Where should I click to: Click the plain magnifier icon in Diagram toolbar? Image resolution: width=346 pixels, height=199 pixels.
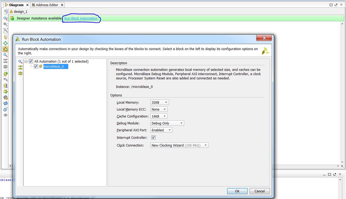(x=5, y=55)
